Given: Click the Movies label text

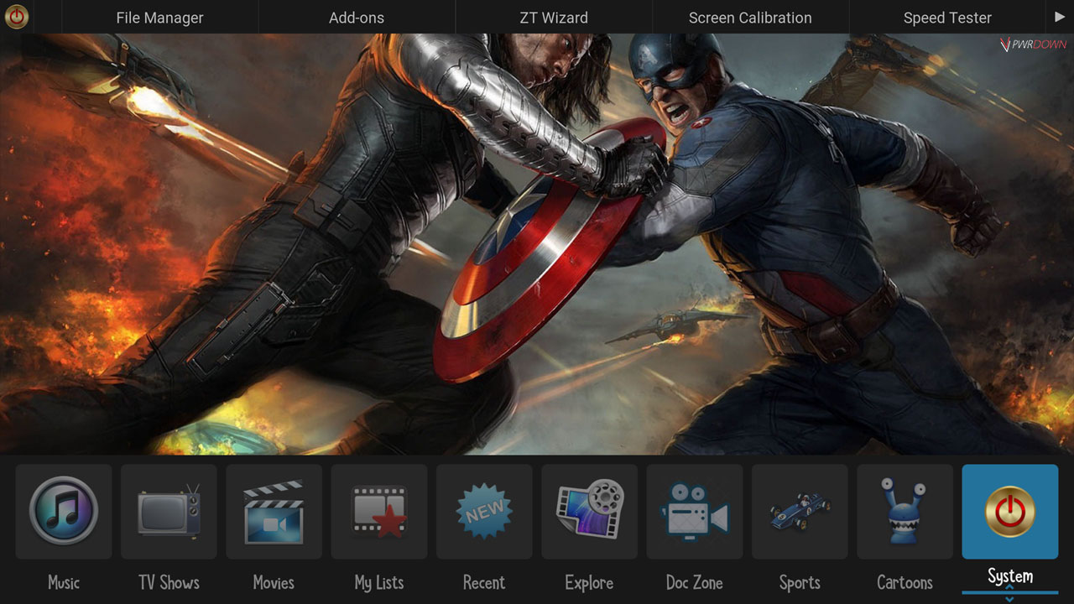Looking at the screenshot, I should point(274,582).
